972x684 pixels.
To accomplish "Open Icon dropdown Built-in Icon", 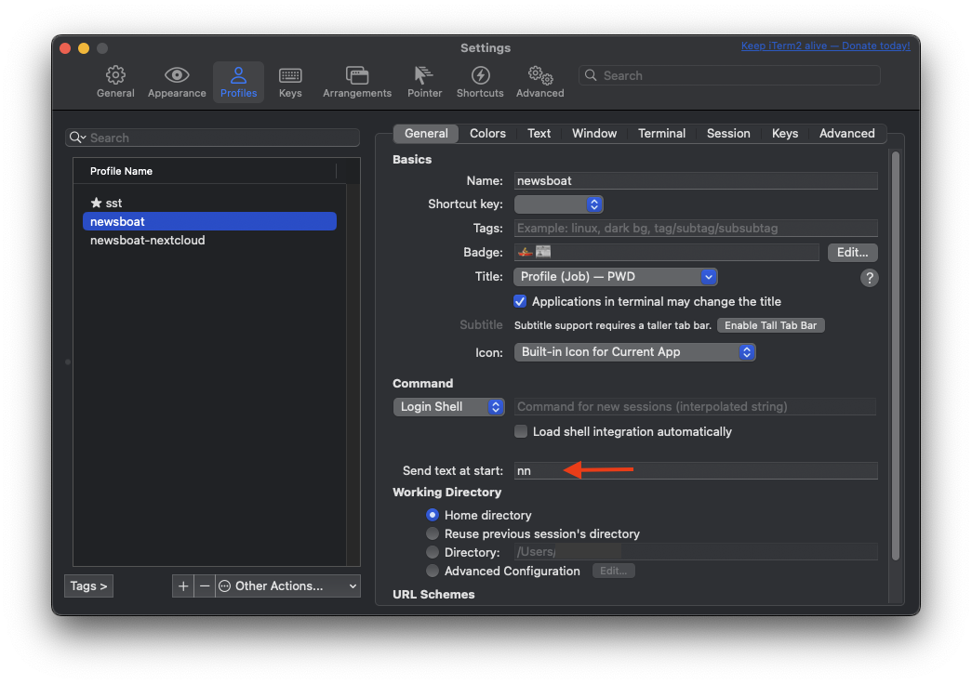I will (x=634, y=352).
